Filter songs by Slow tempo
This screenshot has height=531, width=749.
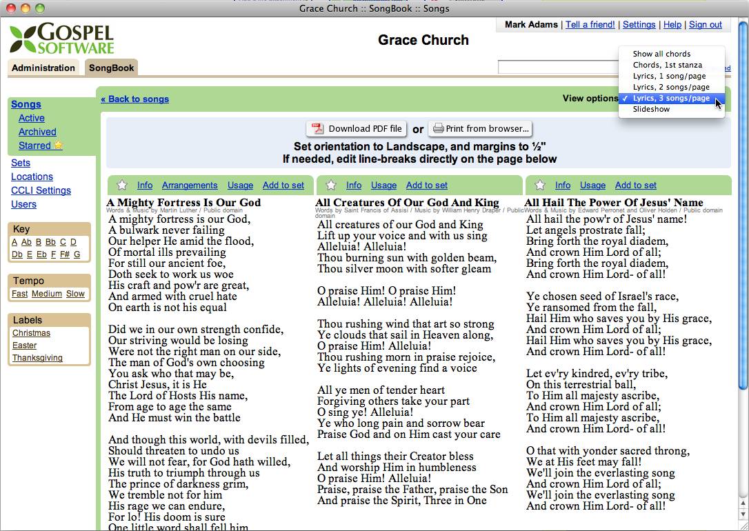(x=75, y=294)
